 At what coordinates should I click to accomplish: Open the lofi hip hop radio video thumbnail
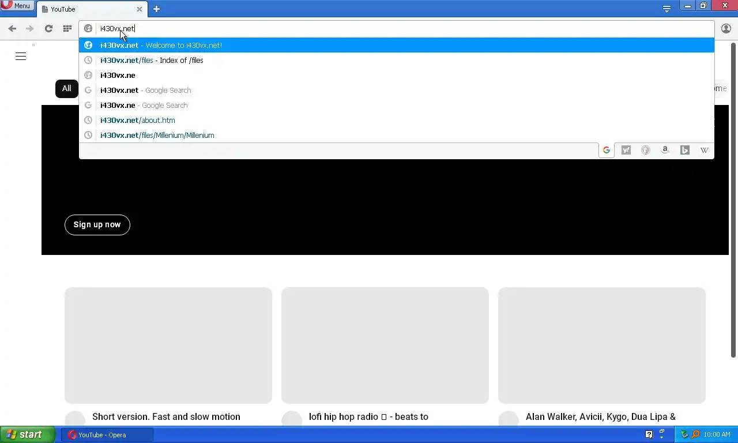click(x=385, y=346)
